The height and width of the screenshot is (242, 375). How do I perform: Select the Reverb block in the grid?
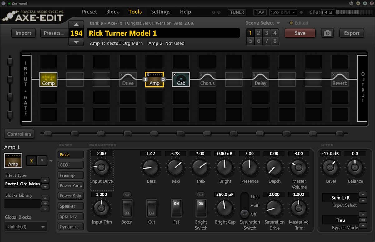pos(340,79)
